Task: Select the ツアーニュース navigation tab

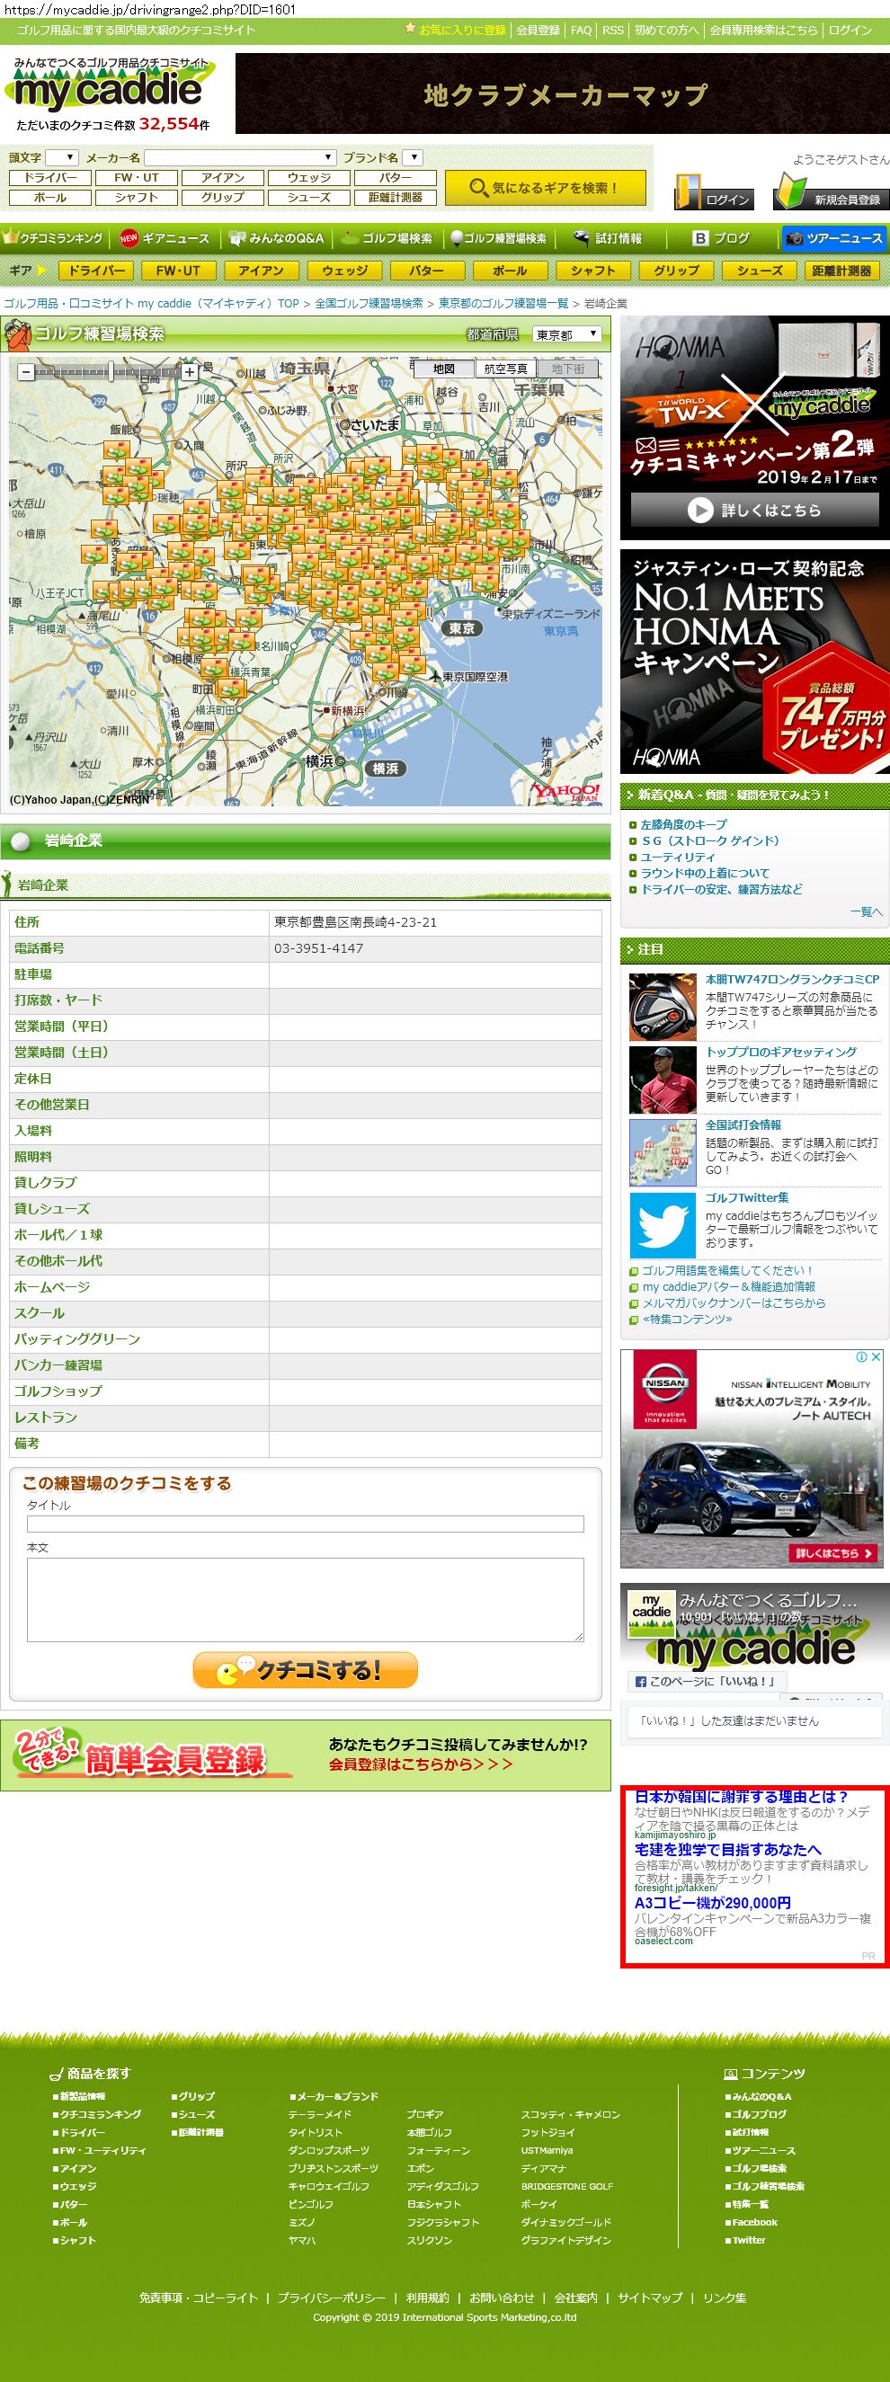Action: point(833,238)
